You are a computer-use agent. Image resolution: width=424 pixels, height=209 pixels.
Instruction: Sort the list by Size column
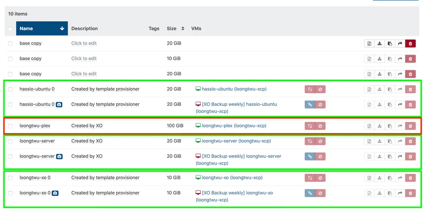175,28
